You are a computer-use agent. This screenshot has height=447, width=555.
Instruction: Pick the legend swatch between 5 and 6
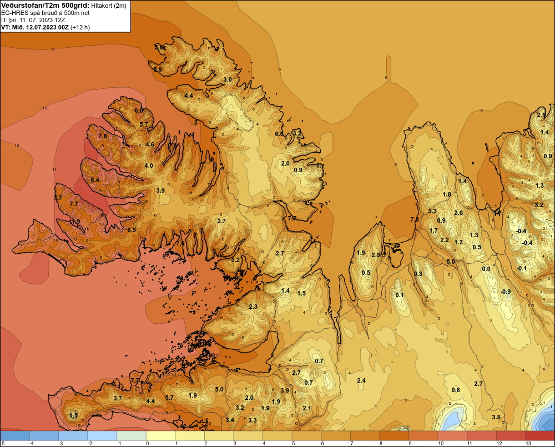(307, 436)
